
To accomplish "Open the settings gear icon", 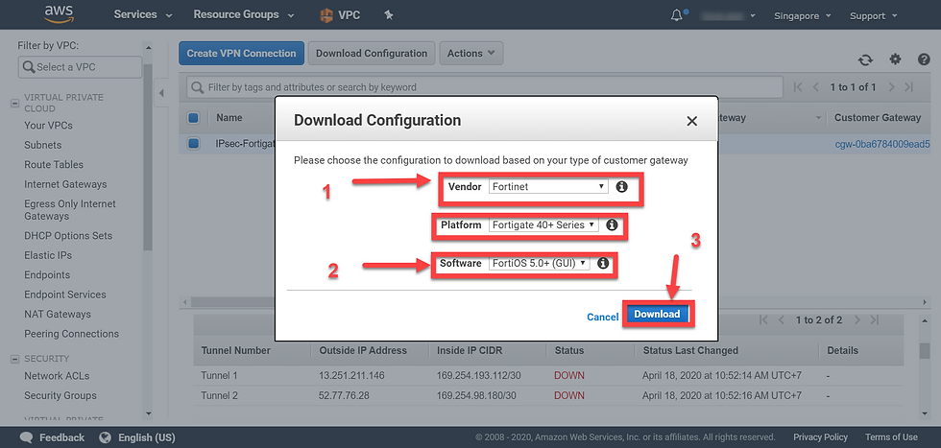I will [x=895, y=59].
